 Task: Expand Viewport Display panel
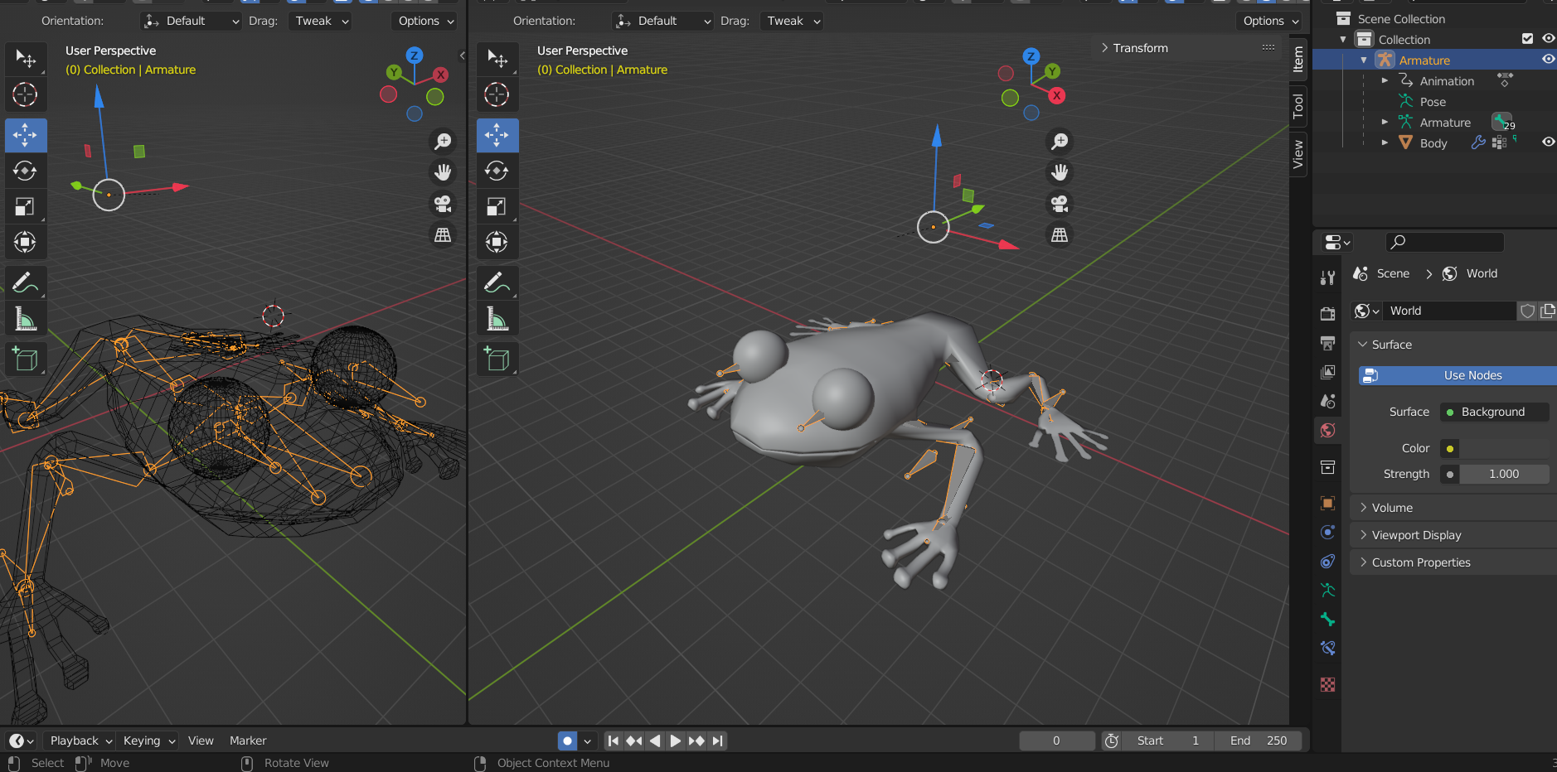pos(1416,535)
